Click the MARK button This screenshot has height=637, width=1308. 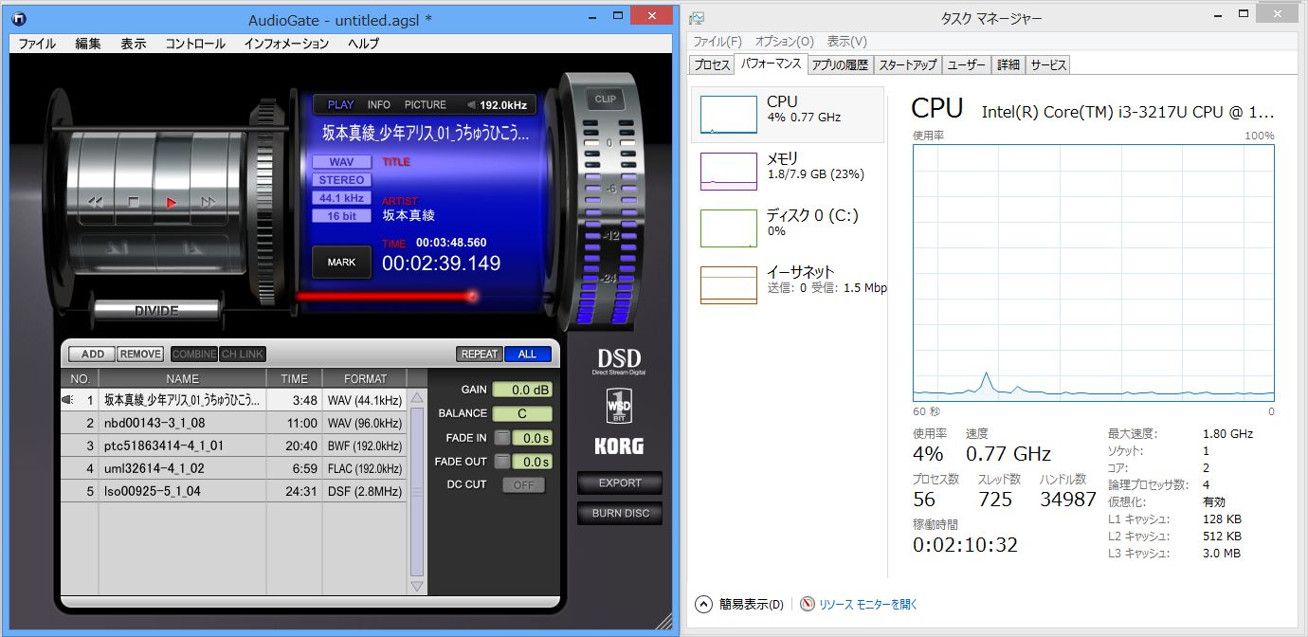[341, 262]
